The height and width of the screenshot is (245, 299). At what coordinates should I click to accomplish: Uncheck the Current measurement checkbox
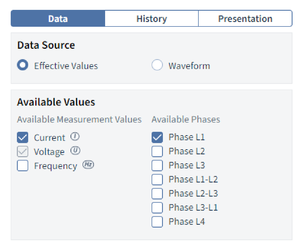pyautogui.click(x=23, y=138)
